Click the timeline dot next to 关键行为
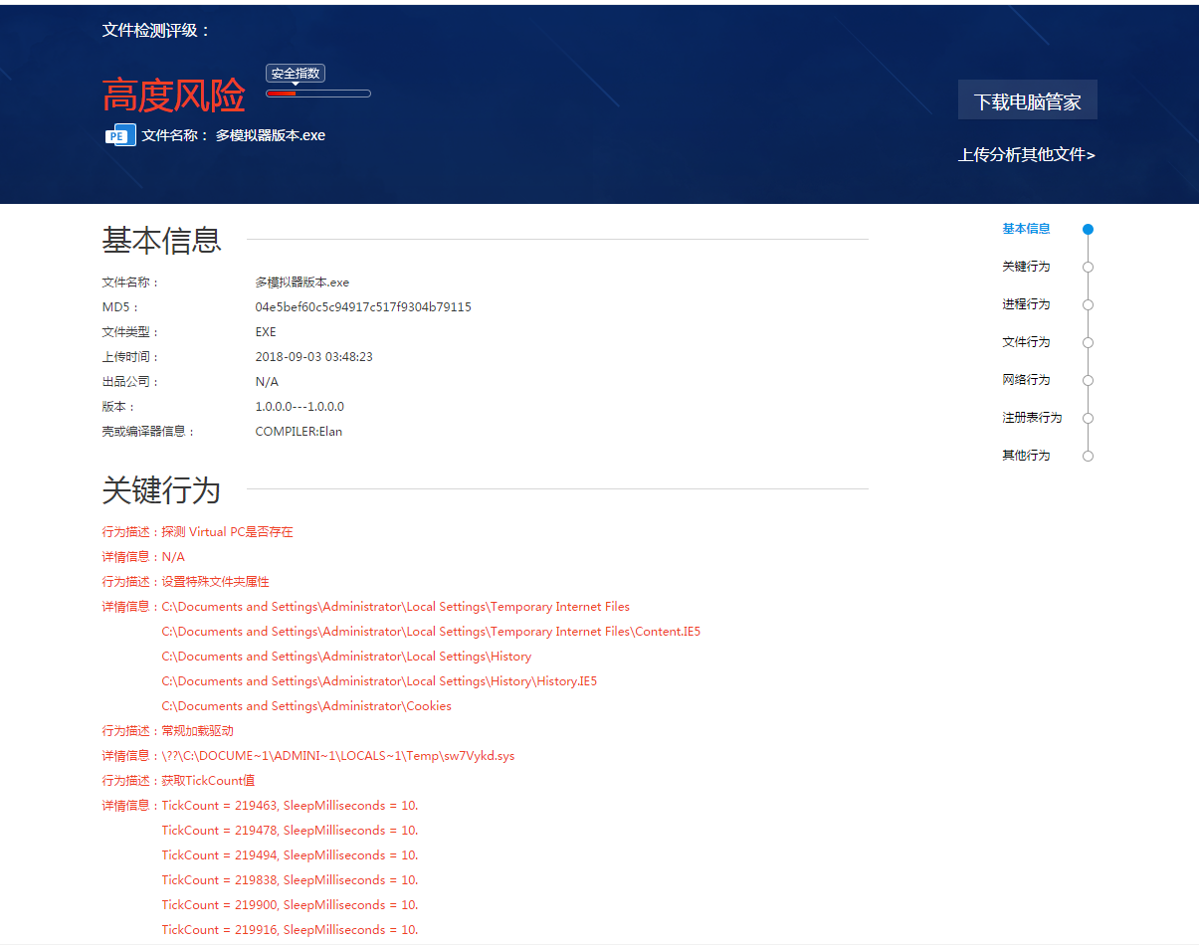The image size is (1199, 945). [1088, 267]
